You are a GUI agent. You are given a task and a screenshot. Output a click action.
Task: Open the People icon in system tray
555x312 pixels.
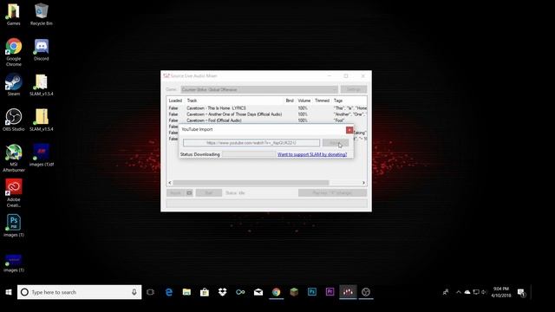[446, 292]
